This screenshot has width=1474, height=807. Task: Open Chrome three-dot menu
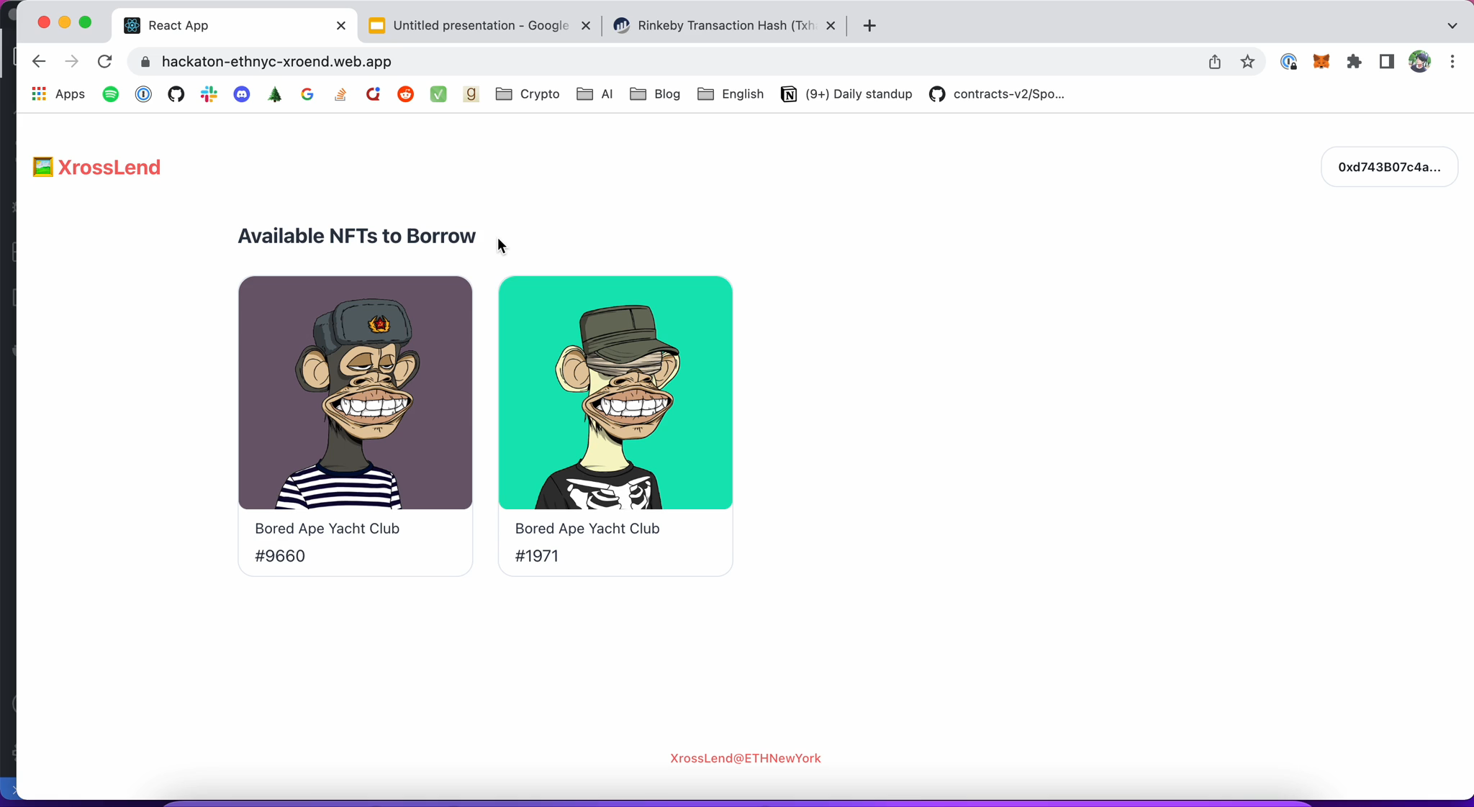point(1452,62)
